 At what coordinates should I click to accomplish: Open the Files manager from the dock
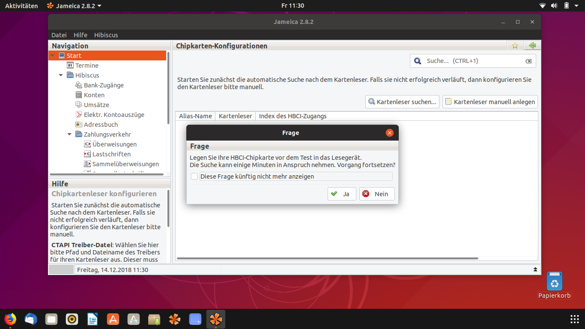tap(51, 319)
